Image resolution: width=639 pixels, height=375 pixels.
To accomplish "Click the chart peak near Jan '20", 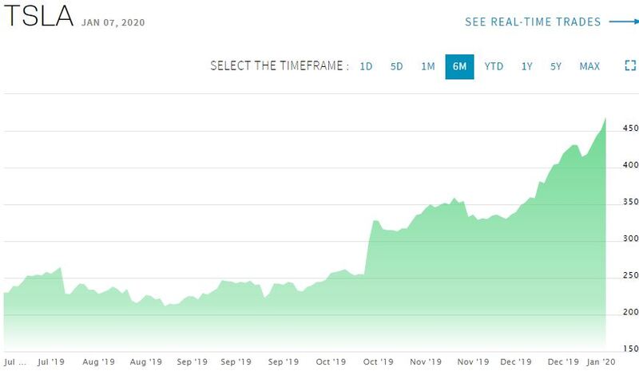I will point(605,119).
